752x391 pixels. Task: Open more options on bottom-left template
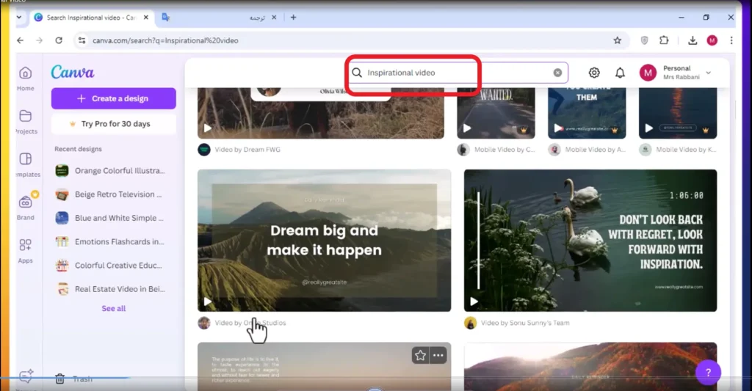[x=438, y=355]
